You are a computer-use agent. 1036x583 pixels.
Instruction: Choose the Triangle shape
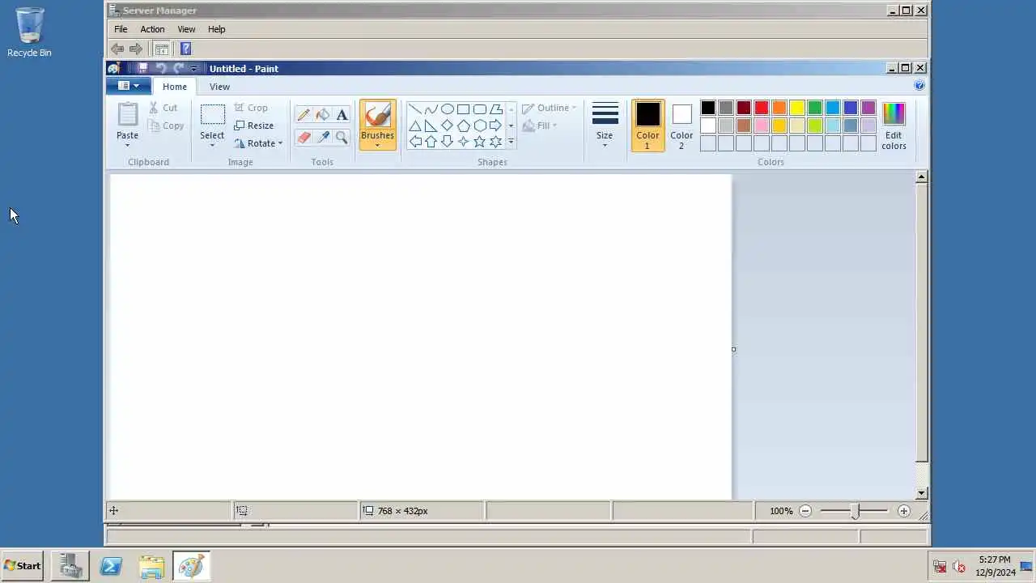[x=414, y=126]
